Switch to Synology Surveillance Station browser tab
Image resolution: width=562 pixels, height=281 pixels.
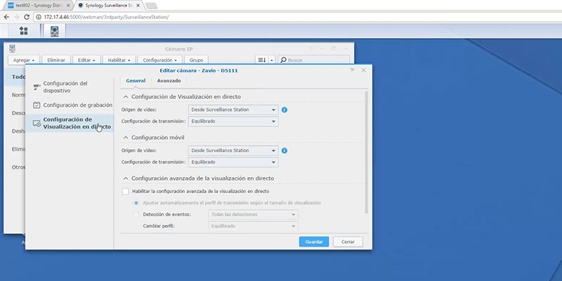pos(107,6)
